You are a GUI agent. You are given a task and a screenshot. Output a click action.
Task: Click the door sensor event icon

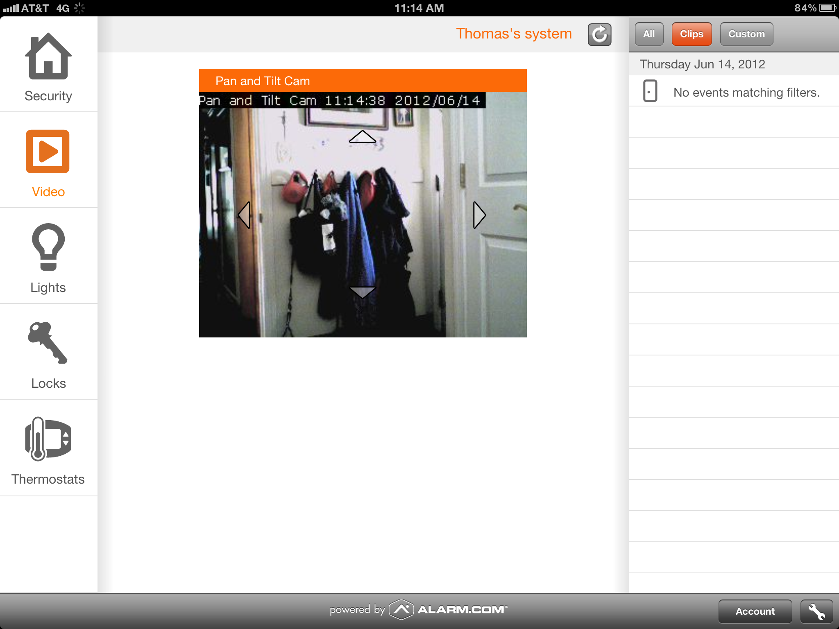650,91
